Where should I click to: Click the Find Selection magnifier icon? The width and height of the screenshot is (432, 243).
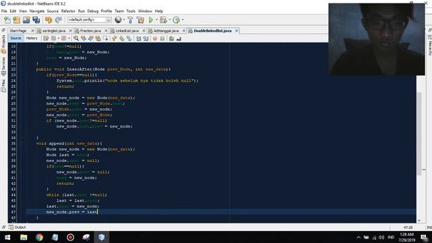[x=76, y=38]
